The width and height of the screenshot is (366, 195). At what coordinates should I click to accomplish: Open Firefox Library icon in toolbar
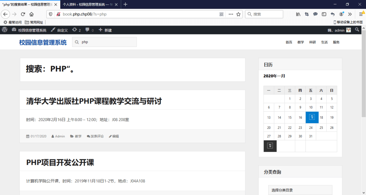pyautogui.click(x=298, y=14)
